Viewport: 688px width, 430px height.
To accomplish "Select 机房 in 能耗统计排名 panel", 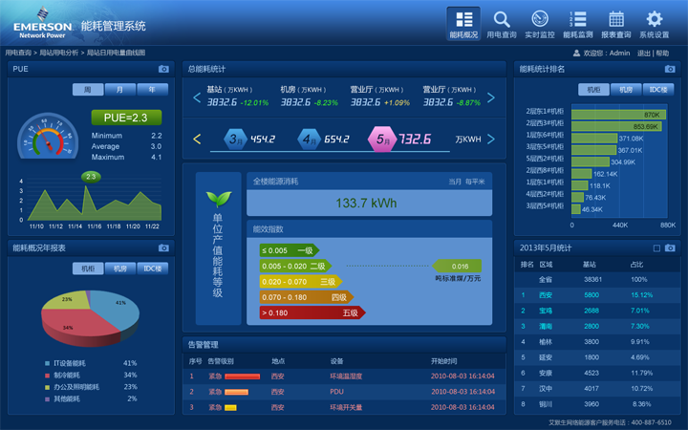I will point(626,90).
